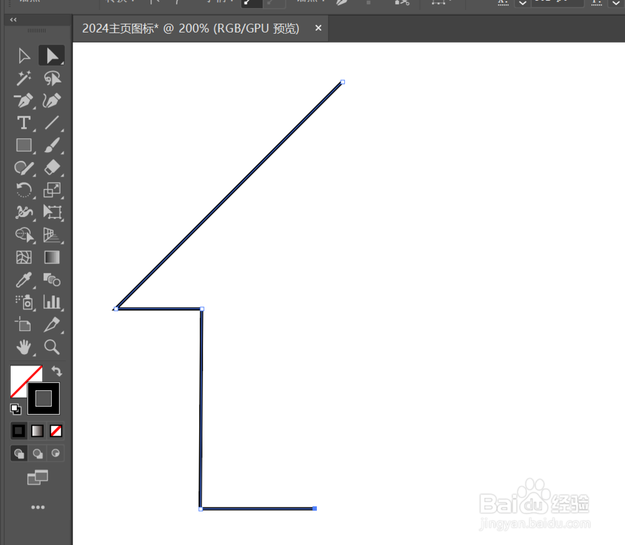625x545 pixels.
Task: Open Edit Toolbar three-dots menu
Action: (x=38, y=507)
